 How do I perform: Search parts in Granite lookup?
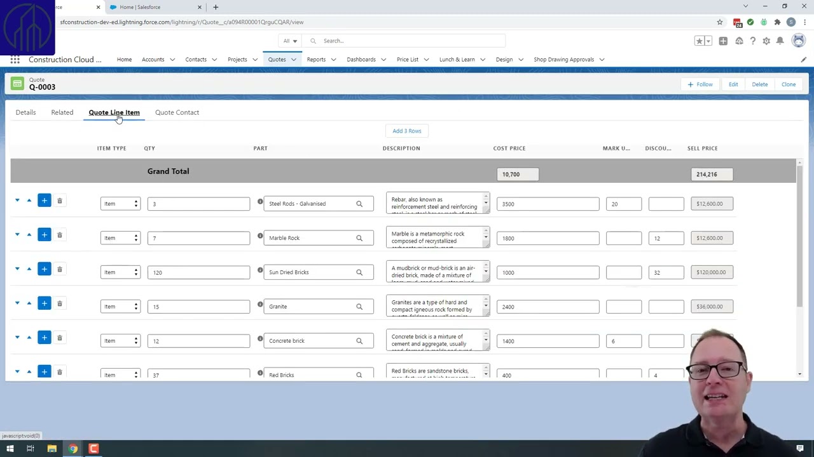(x=359, y=307)
